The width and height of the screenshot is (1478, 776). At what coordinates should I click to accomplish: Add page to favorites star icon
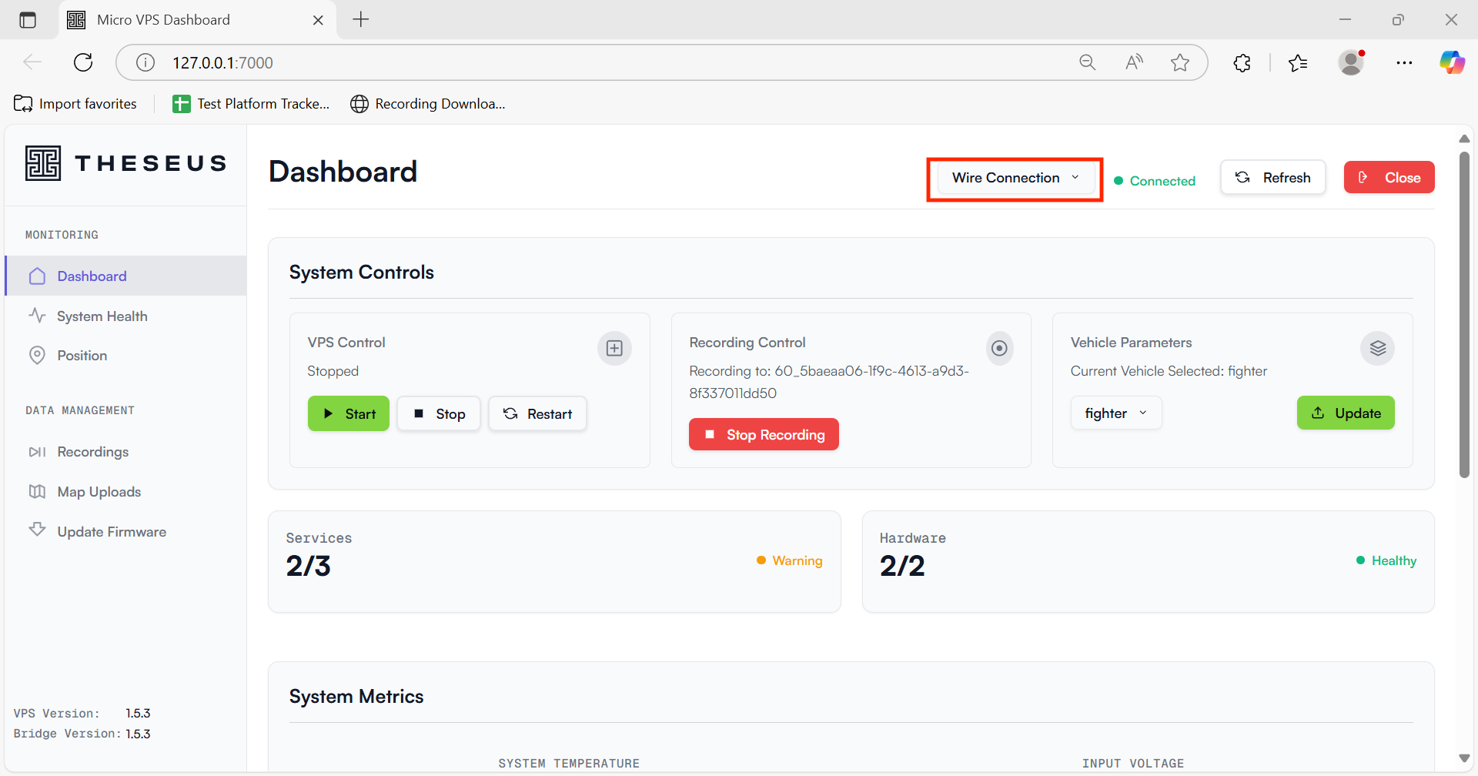pyautogui.click(x=1179, y=63)
